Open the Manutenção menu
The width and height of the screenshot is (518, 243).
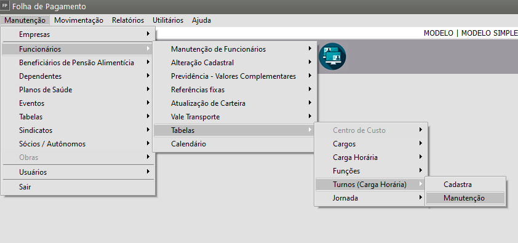coord(25,20)
